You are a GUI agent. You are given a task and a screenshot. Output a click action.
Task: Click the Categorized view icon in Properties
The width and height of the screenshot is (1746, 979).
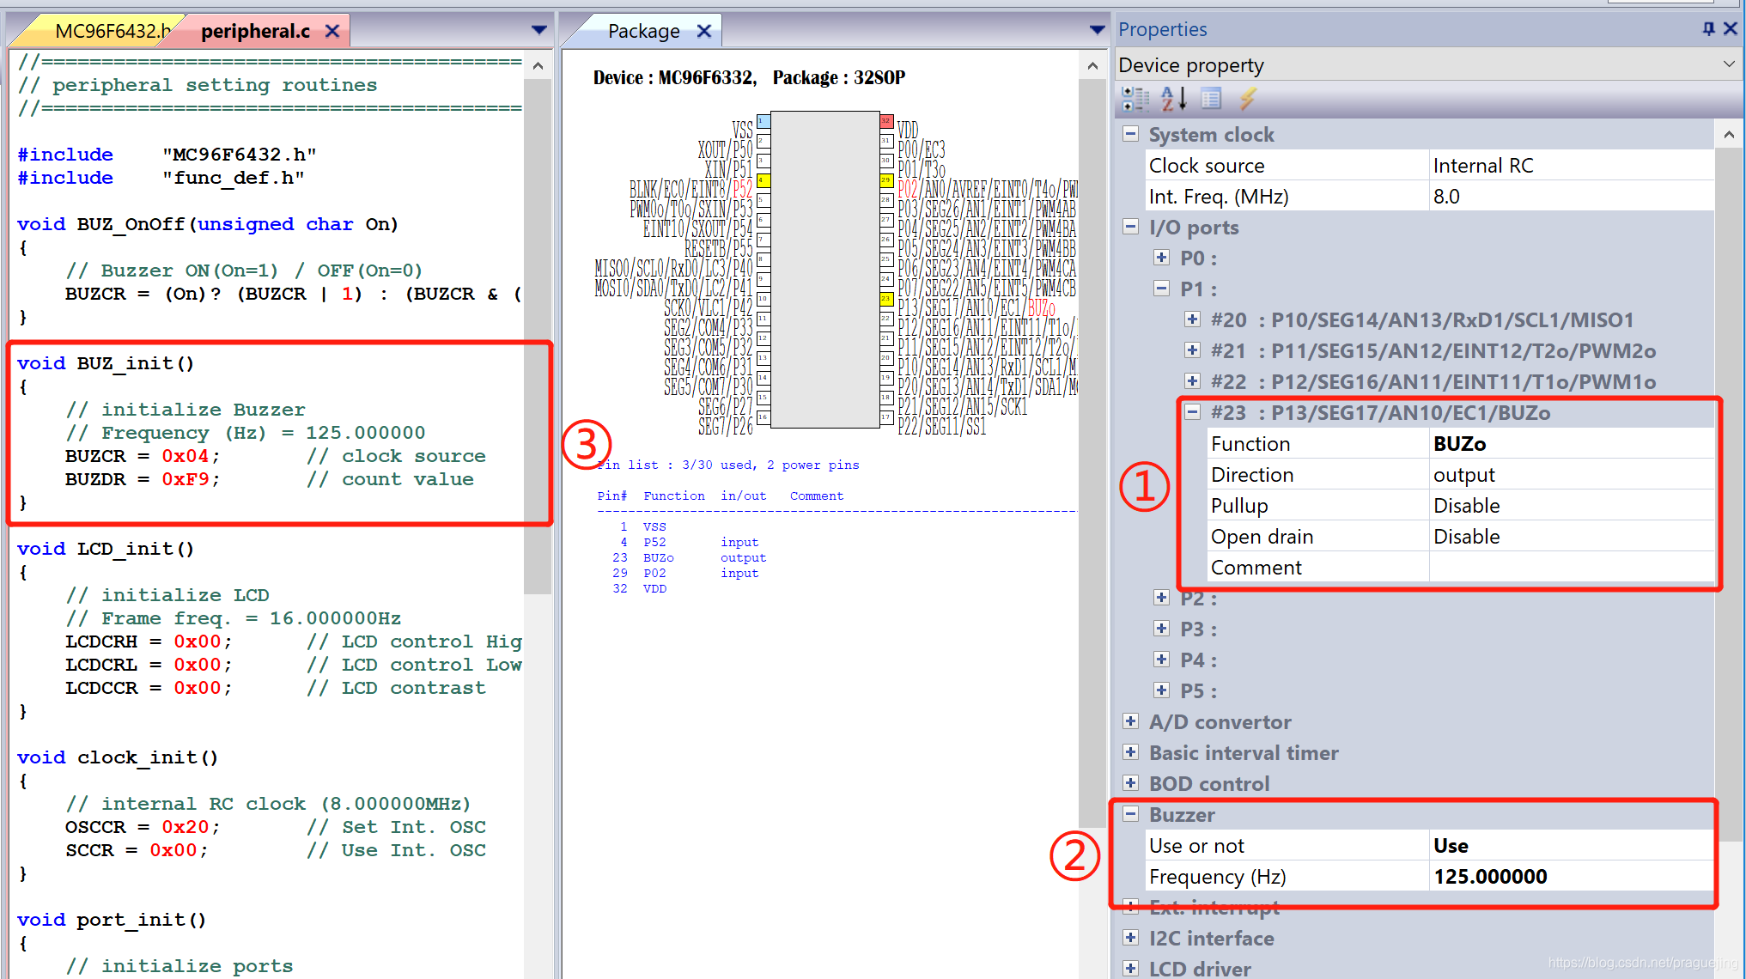(1135, 100)
